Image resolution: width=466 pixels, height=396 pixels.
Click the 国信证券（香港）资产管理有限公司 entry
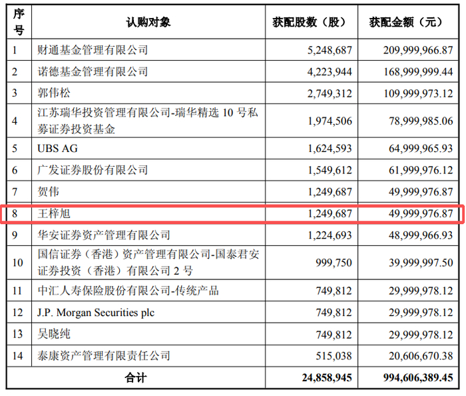coord(148,263)
